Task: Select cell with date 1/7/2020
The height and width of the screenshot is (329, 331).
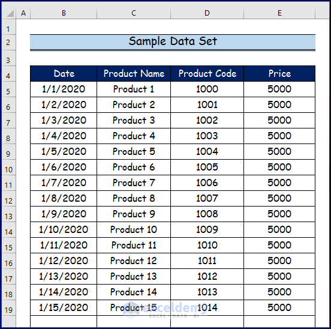Action: (x=64, y=183)
